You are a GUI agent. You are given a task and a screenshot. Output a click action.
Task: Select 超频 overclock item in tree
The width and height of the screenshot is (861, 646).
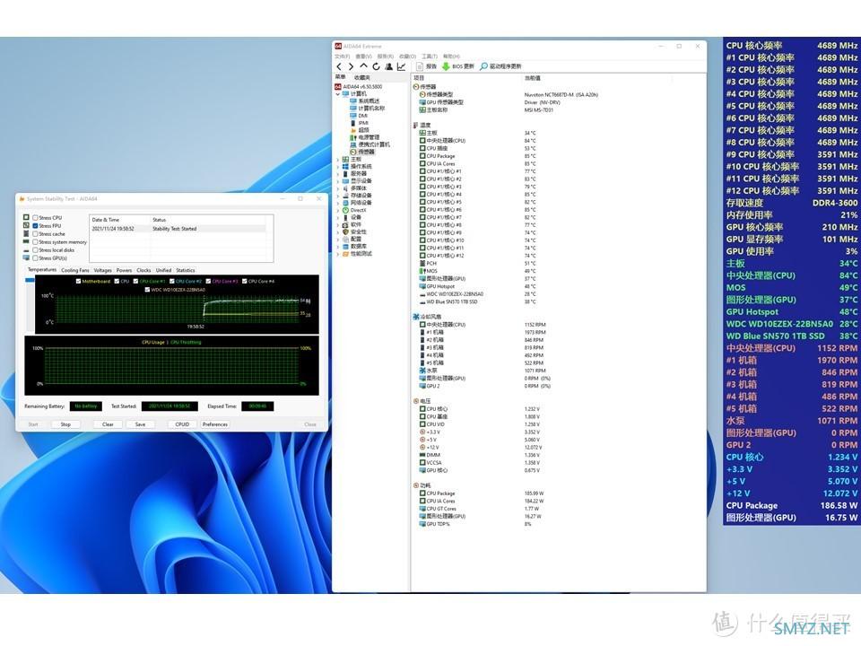point(360,130)
